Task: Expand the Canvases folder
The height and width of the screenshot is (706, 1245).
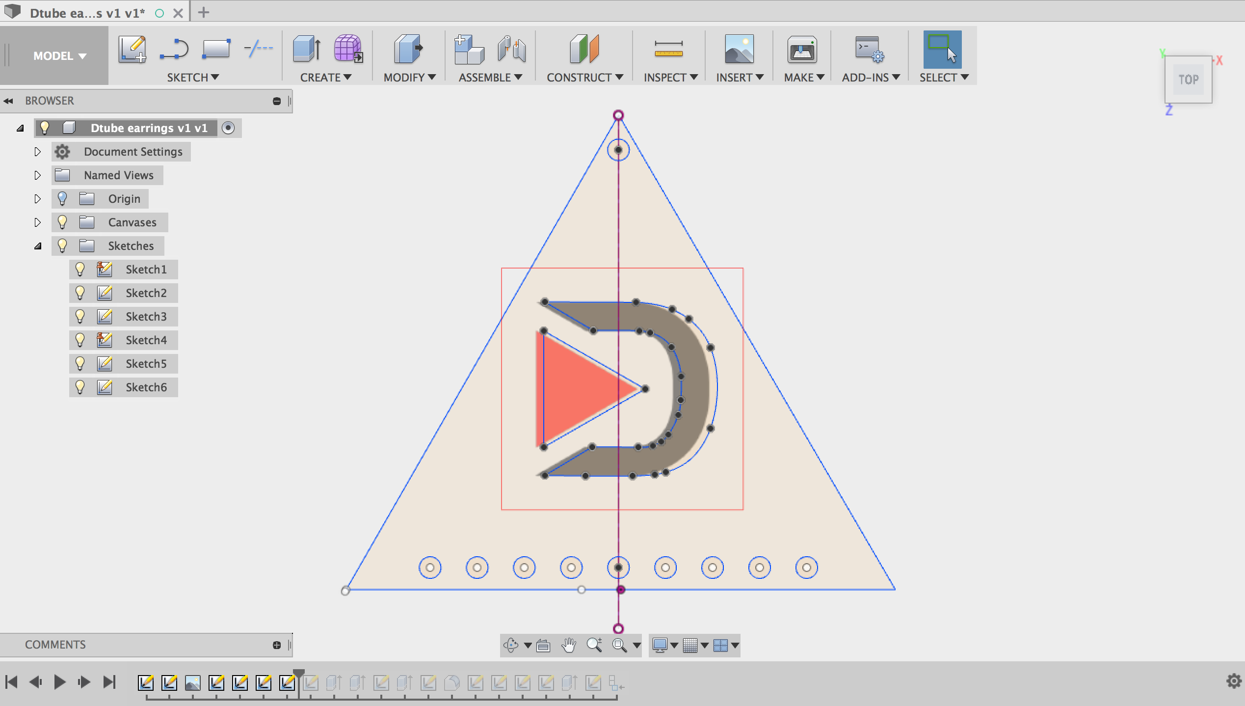Action: tap(37, 222)
